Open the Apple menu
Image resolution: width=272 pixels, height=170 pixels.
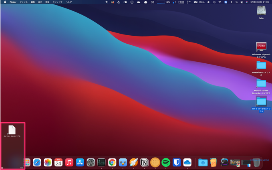point(5,2)
